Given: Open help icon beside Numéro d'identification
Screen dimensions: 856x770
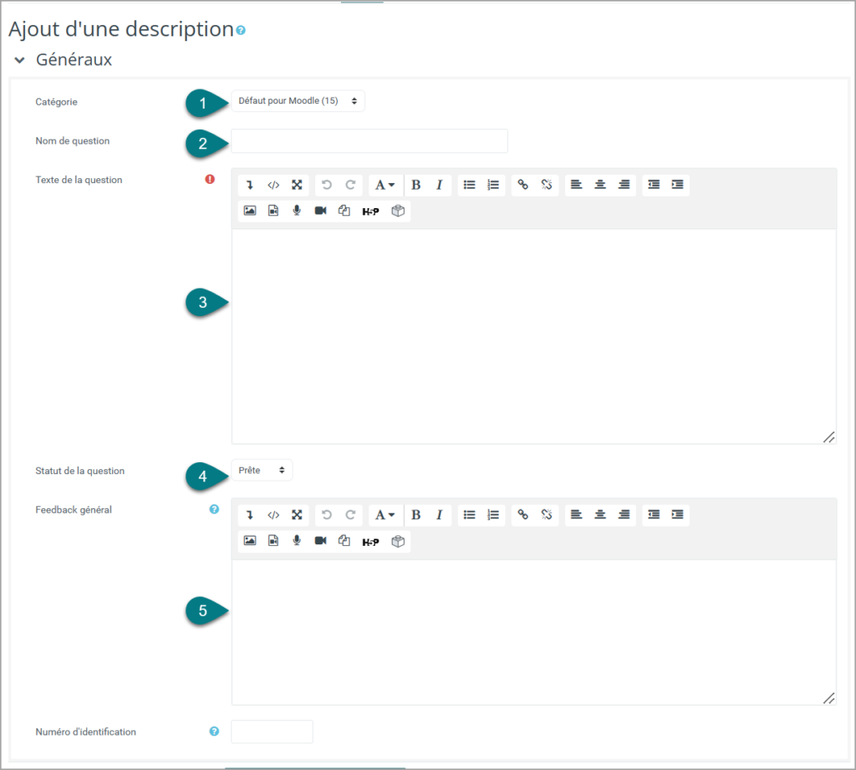Looking at the screenshot, I should coord(214,732).
